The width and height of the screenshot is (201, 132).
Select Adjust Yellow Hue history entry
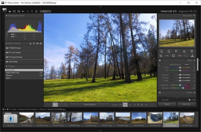(24, 73)
